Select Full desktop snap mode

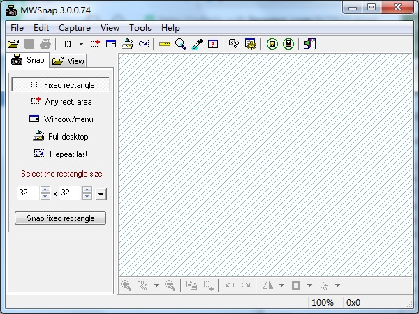click(61, 137)
